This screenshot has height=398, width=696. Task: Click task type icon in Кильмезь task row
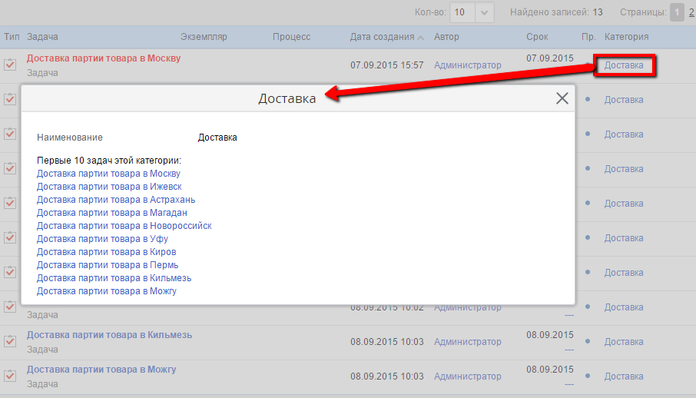tap(10, 341)
